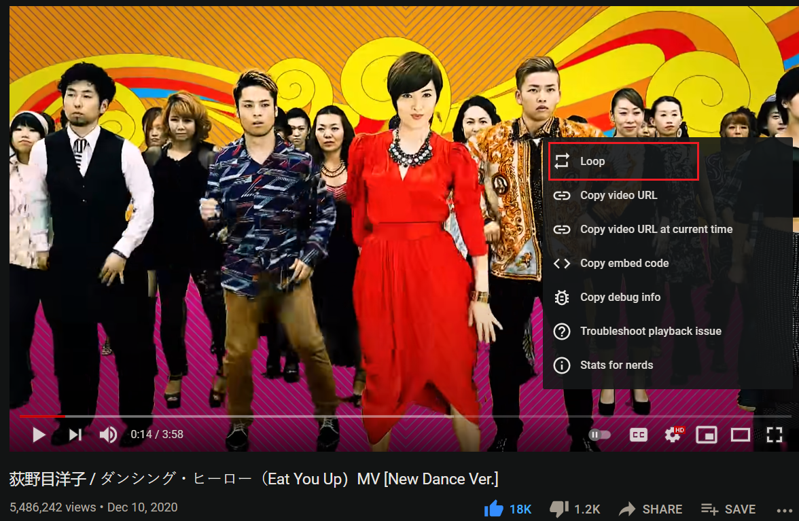Enable miniplayer mode

[x=707, y=434]
